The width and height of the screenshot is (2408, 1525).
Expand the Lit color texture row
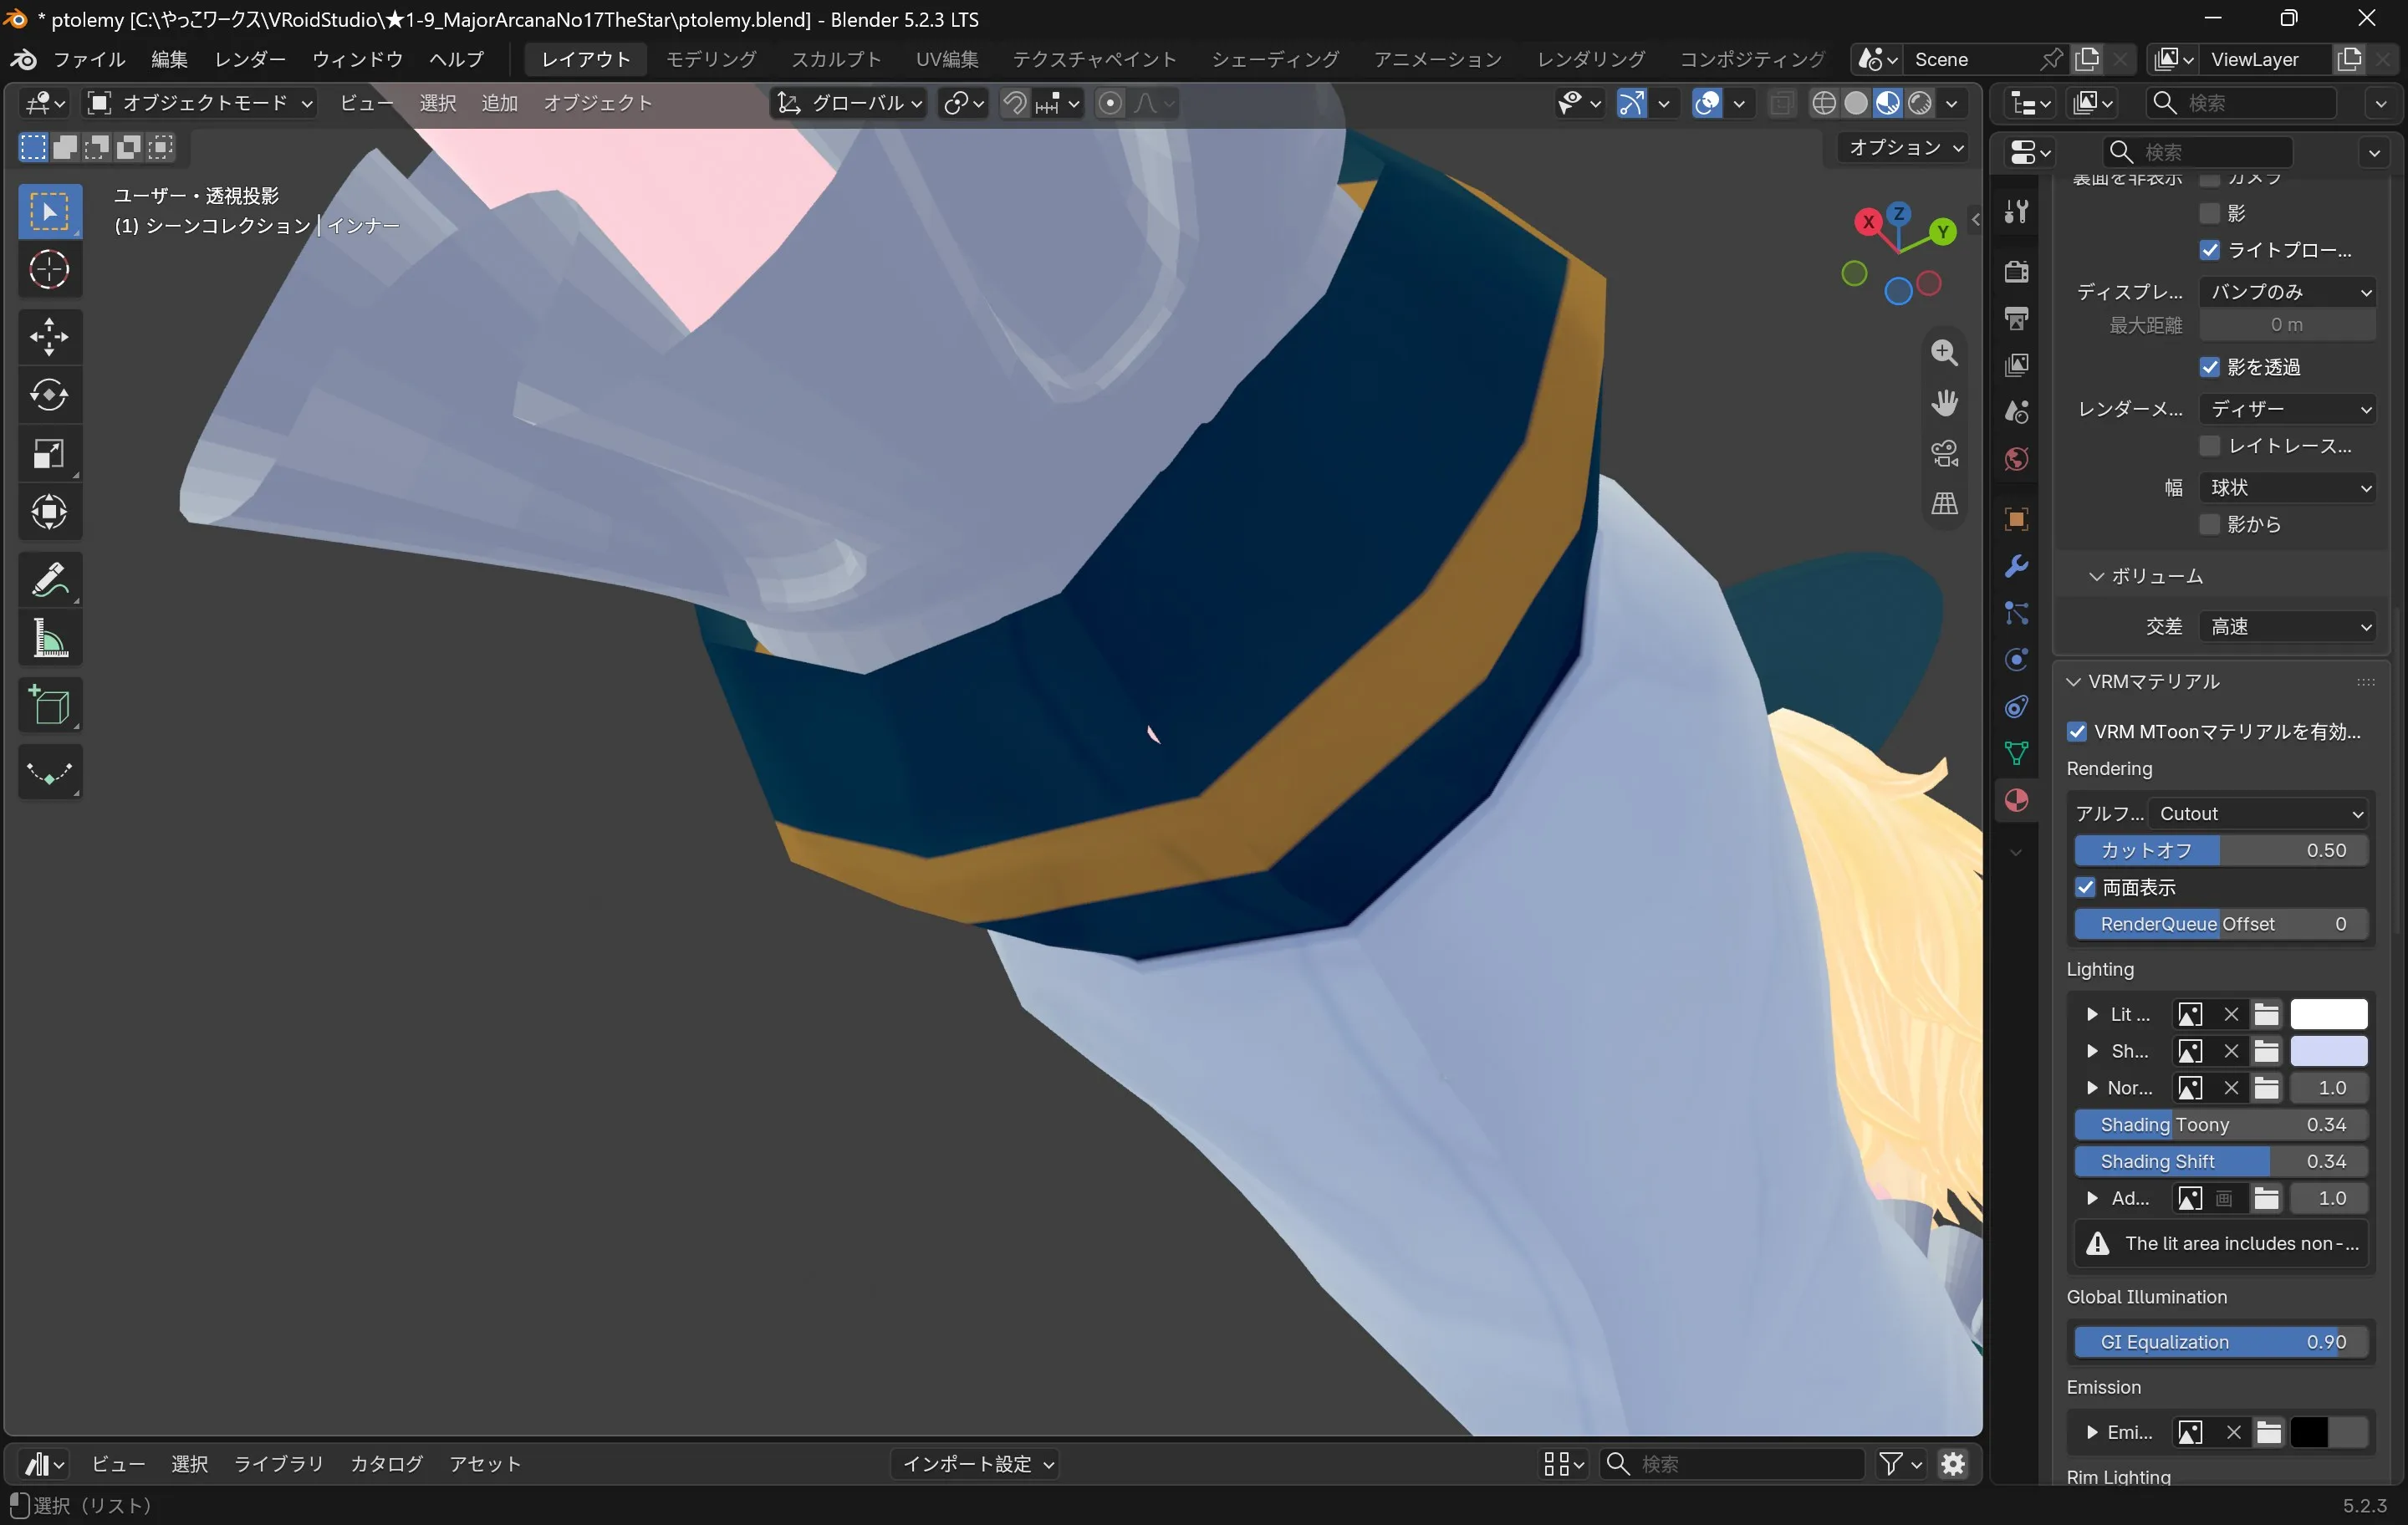point(2092,1014)
